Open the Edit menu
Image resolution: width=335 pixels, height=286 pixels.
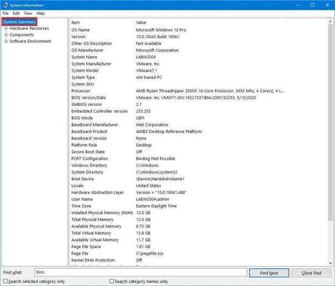pos(16,13)
